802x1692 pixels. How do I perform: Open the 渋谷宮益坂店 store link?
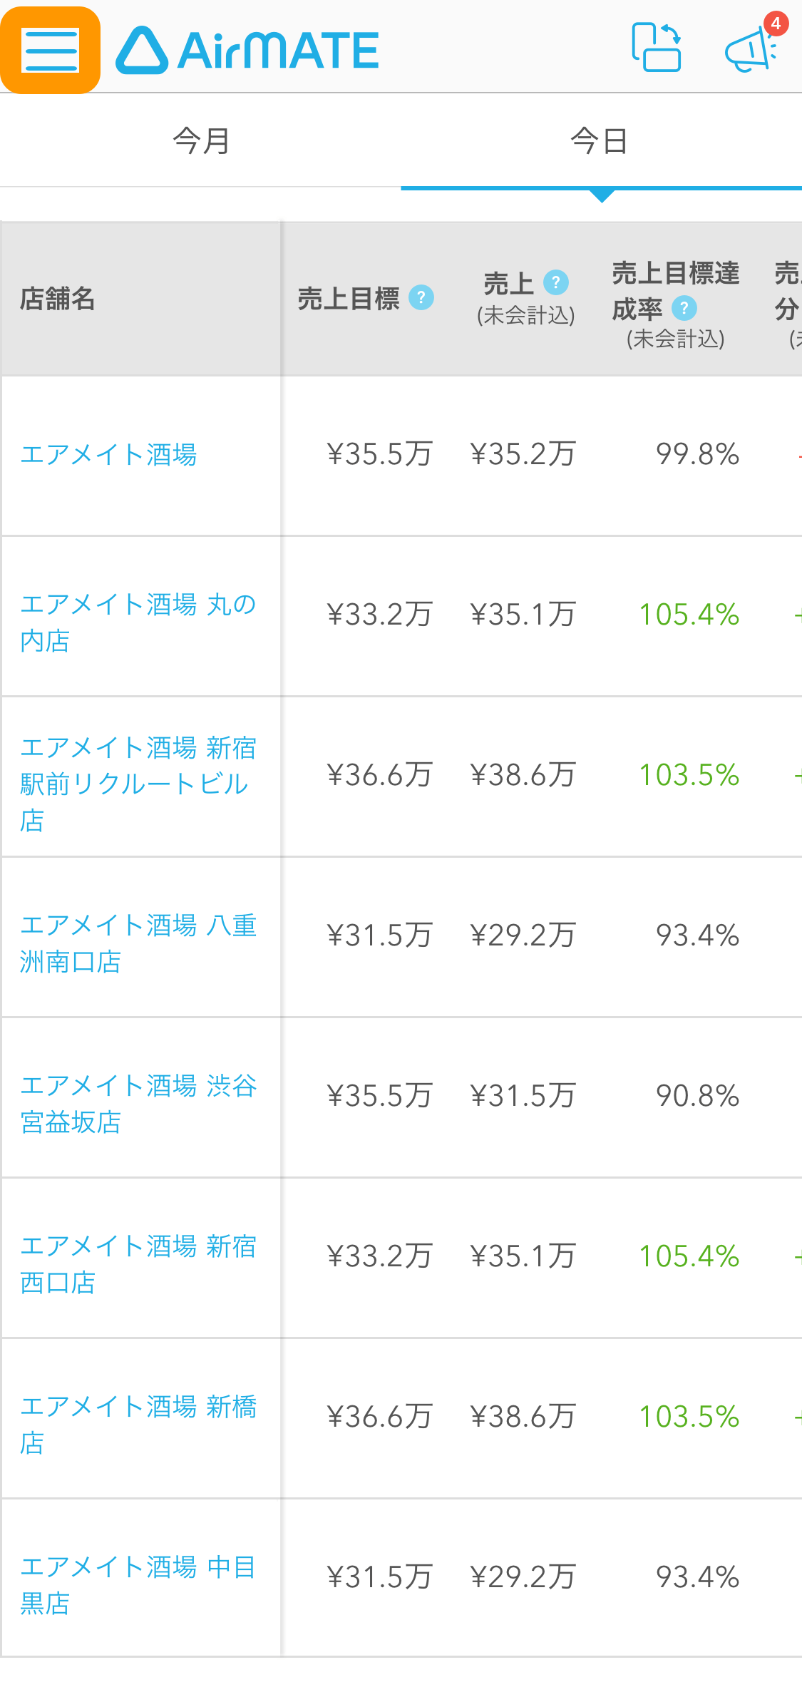click(138, 1104)
